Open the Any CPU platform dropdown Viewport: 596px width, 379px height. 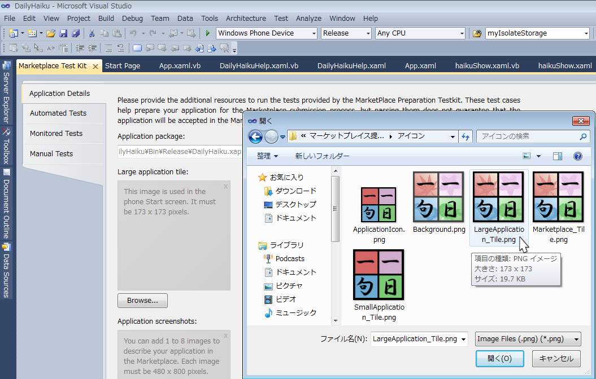[x=462, y=33]
